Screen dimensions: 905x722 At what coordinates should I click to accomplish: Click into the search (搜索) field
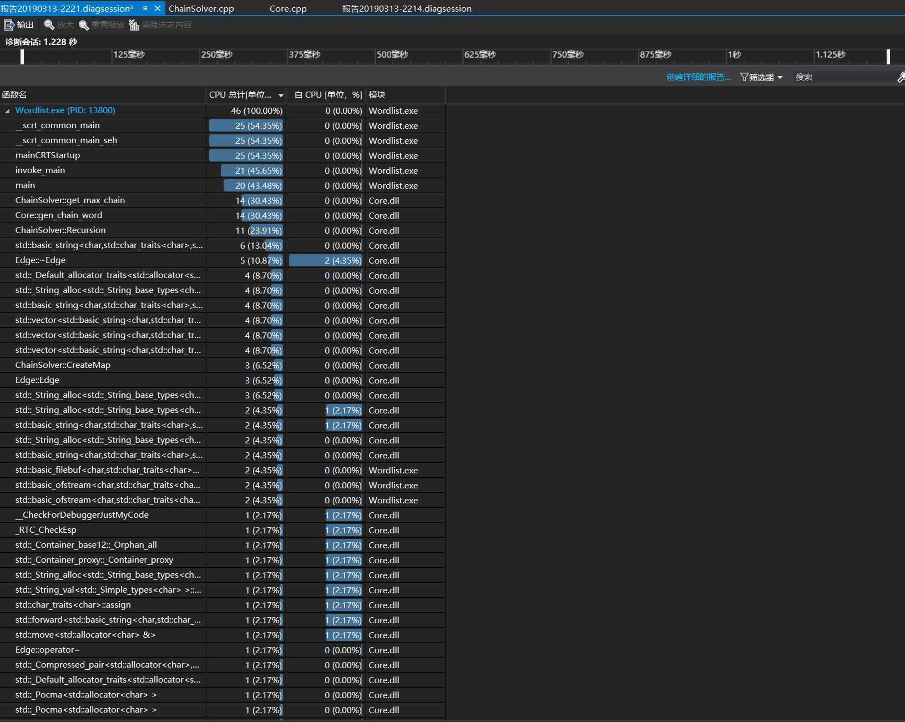pos(843,77)
